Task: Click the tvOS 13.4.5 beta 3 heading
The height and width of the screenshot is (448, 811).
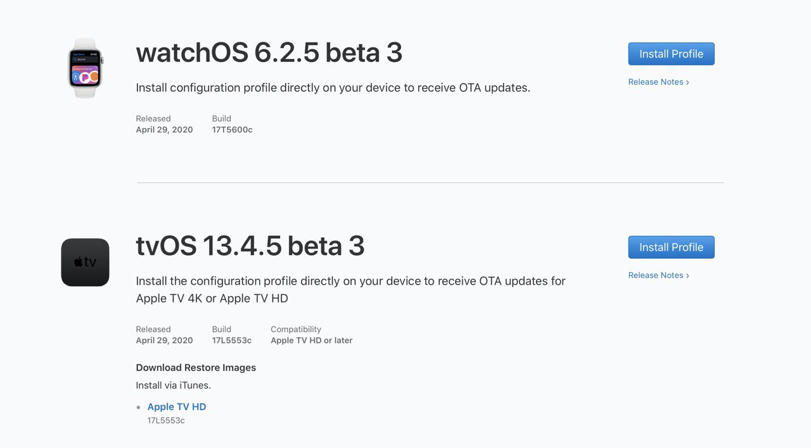Action: (x=250, y=246)
